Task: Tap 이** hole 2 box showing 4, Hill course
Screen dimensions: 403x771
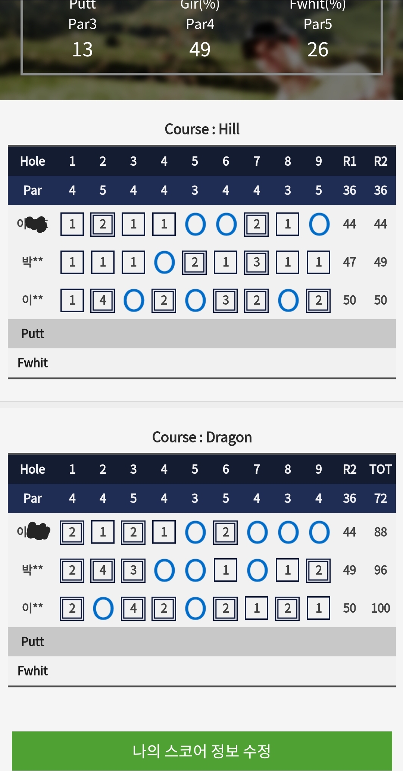Action: [x=103, y=301]
